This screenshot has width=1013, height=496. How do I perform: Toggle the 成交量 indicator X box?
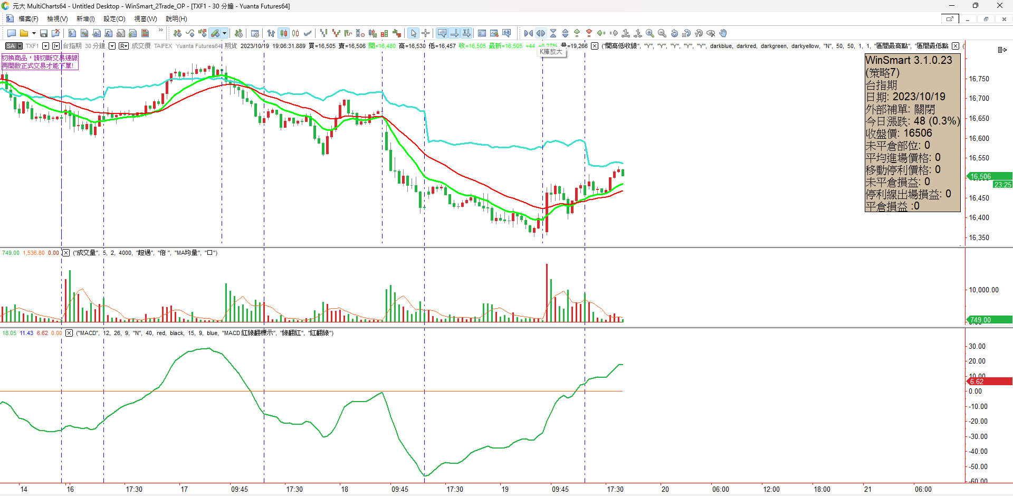[66, 253]
